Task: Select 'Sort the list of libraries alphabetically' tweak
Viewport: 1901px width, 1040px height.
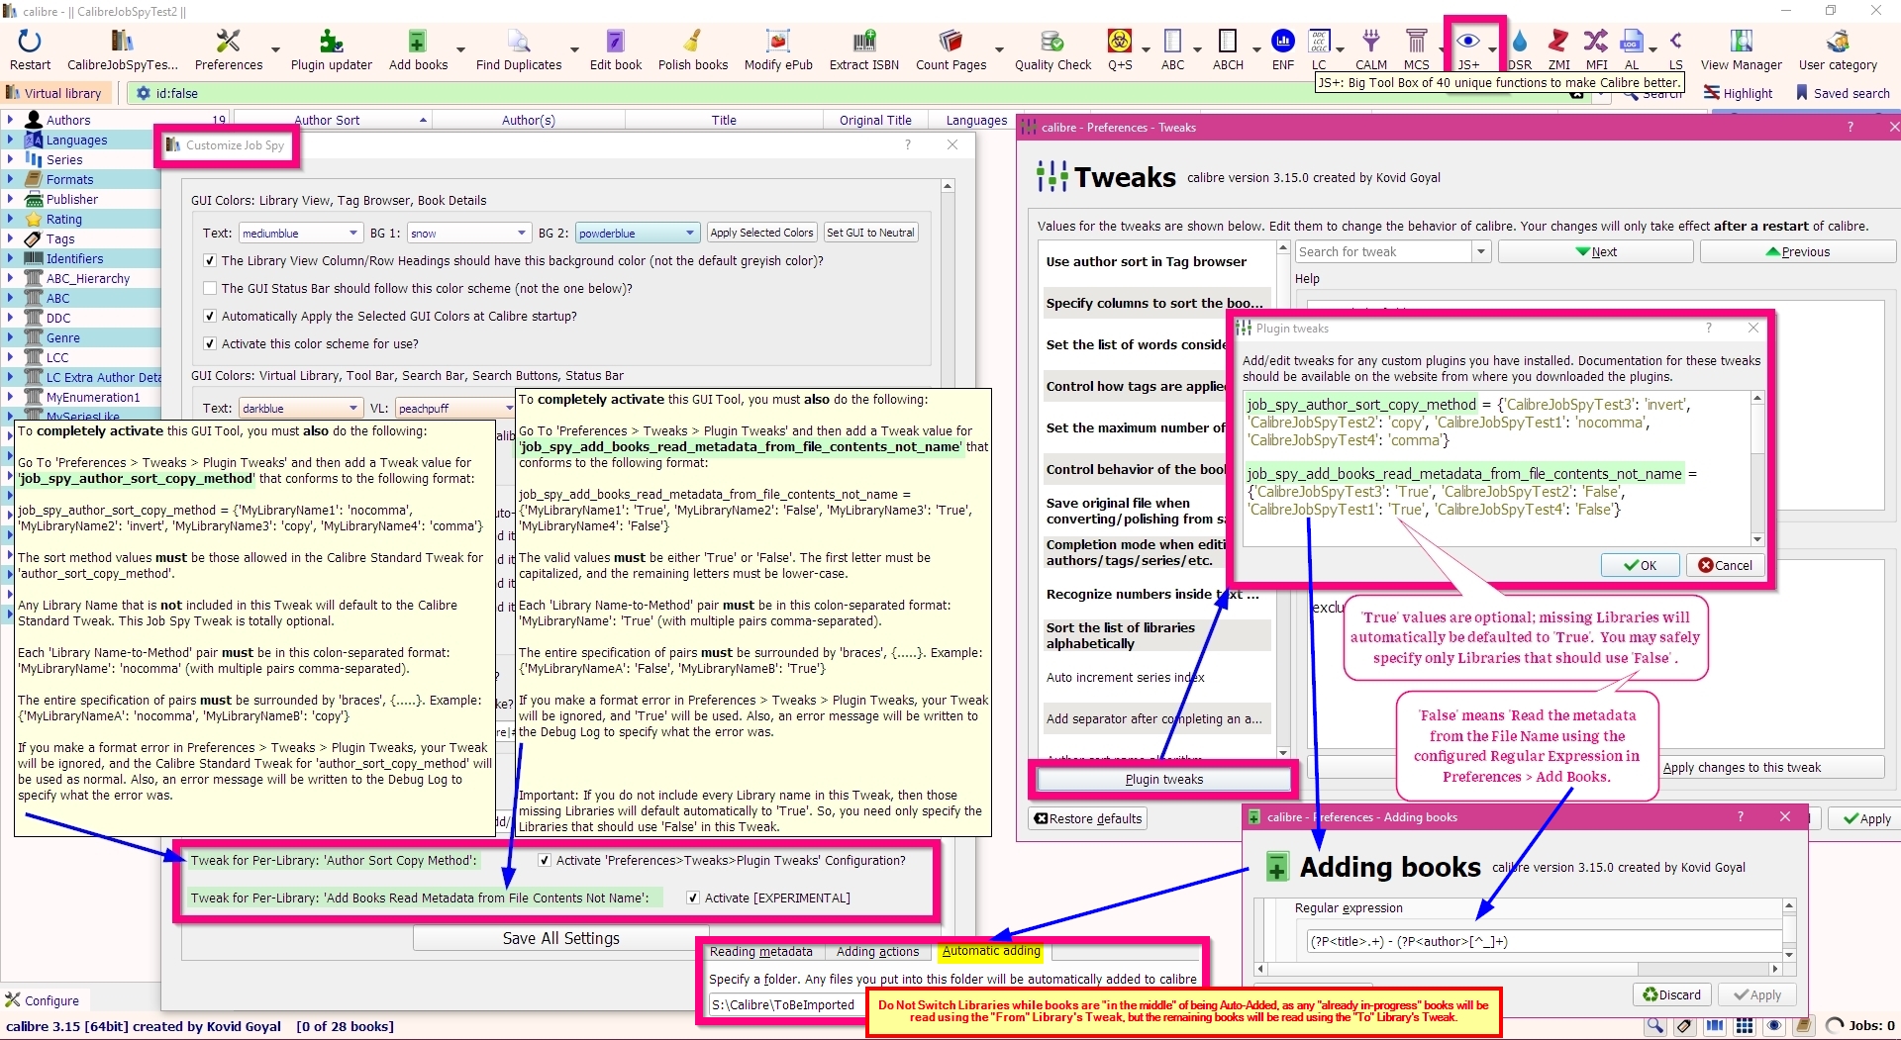Action: [1156, 636]
